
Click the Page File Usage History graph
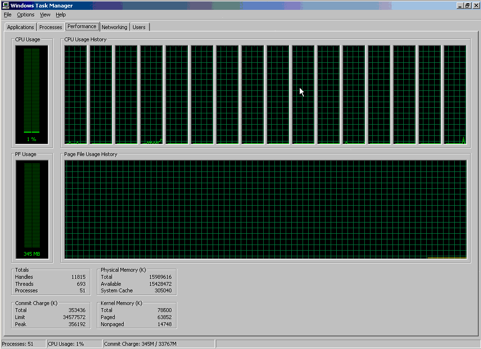click(x=266, y=209)
